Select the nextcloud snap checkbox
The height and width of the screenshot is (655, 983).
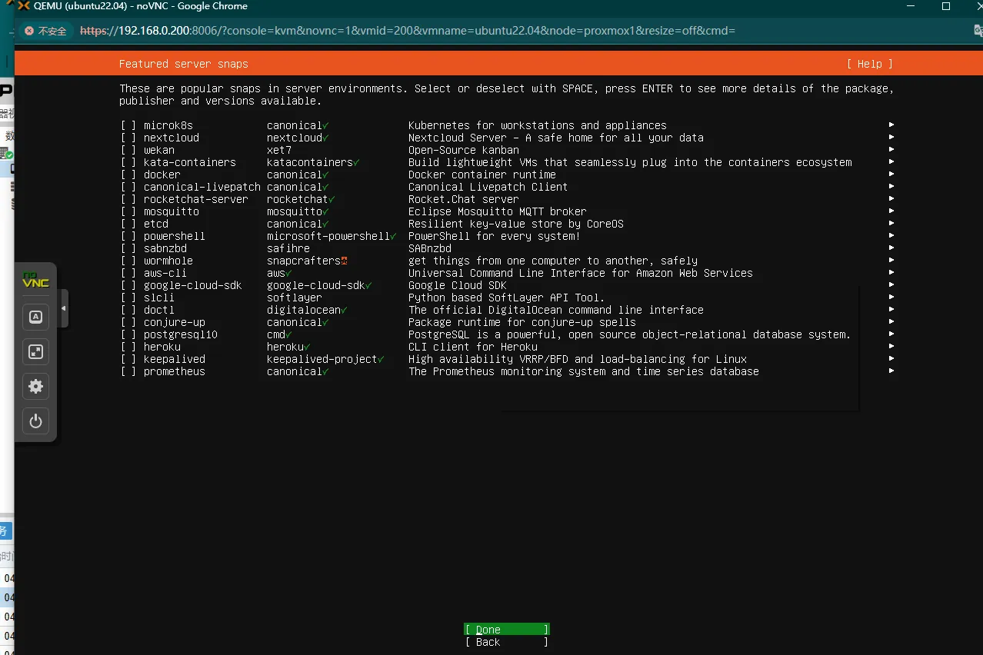click(x=128, y=138)
